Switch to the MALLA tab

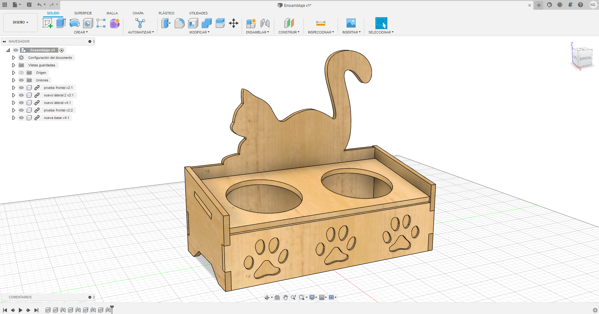112,13
